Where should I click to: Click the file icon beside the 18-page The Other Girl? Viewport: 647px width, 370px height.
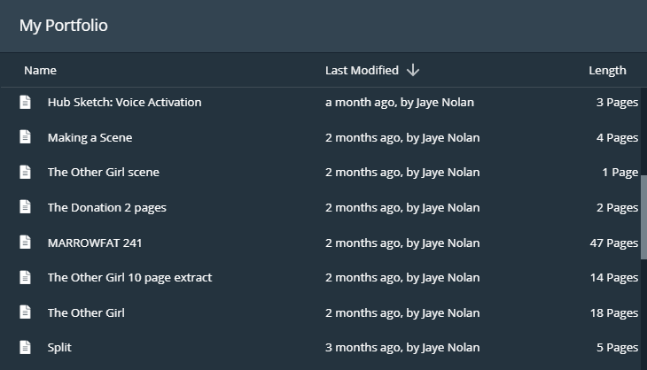[26, 312]
